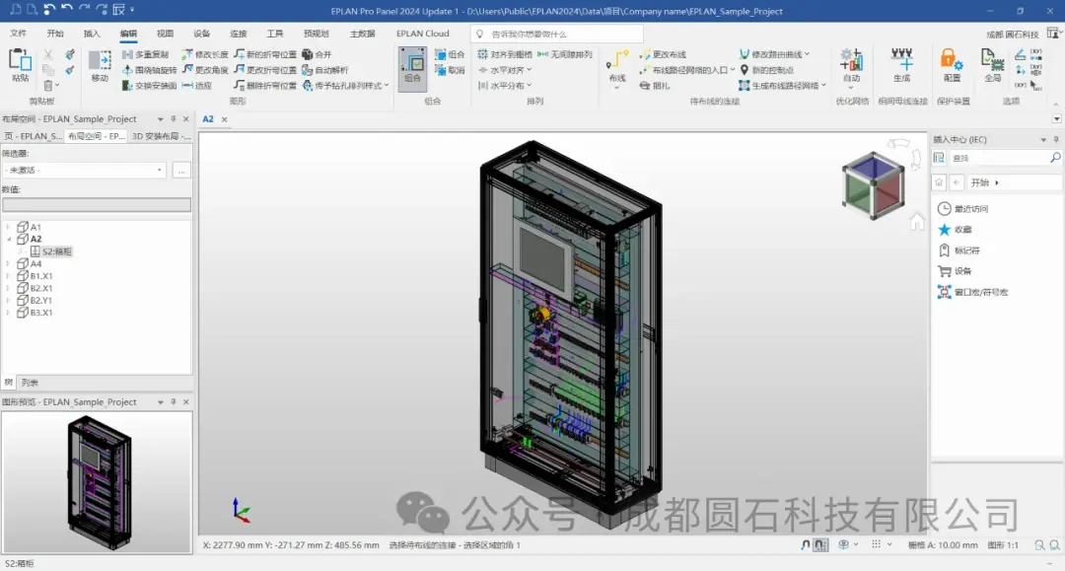The image size is (1065, 571).
Task: Select 多重复制 (Multiple copy)
Action: click(145, 54)
